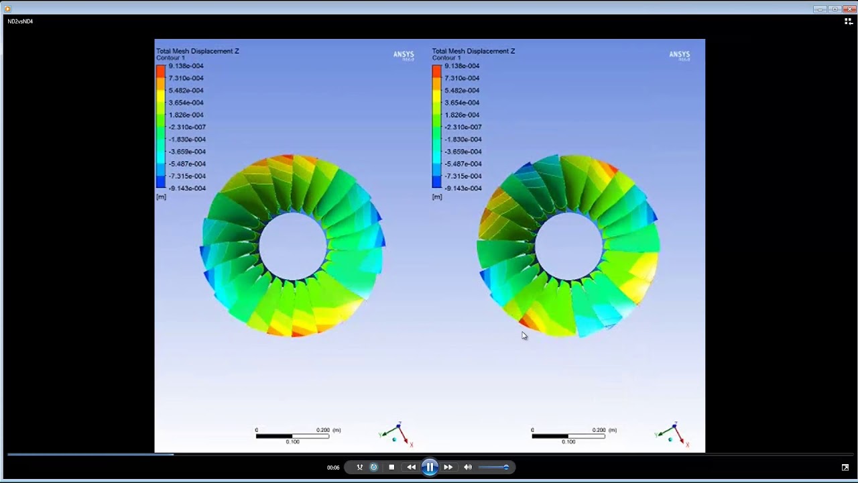Toggle repeat mode
858x483 pixels.
point(374,467)
